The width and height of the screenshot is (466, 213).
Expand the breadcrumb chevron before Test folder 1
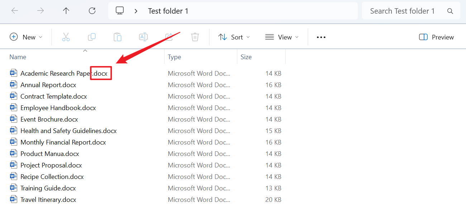point(136,11)
